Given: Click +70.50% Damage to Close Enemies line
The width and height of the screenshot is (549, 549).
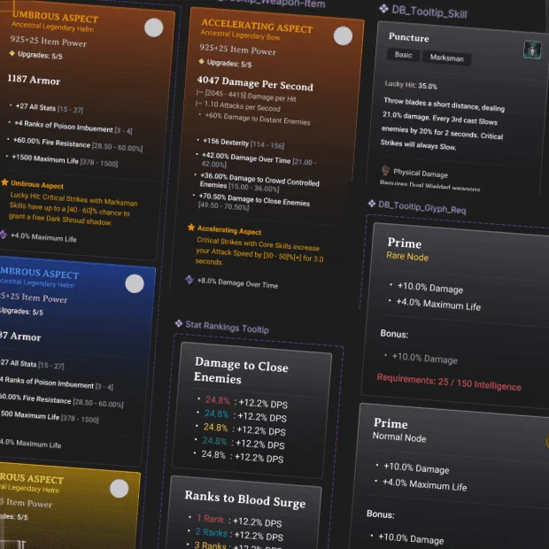Looking at the screenshot, I should [x=254, y=202].
